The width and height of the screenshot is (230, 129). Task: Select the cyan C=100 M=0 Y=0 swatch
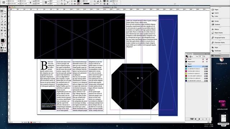coord(197,69)
